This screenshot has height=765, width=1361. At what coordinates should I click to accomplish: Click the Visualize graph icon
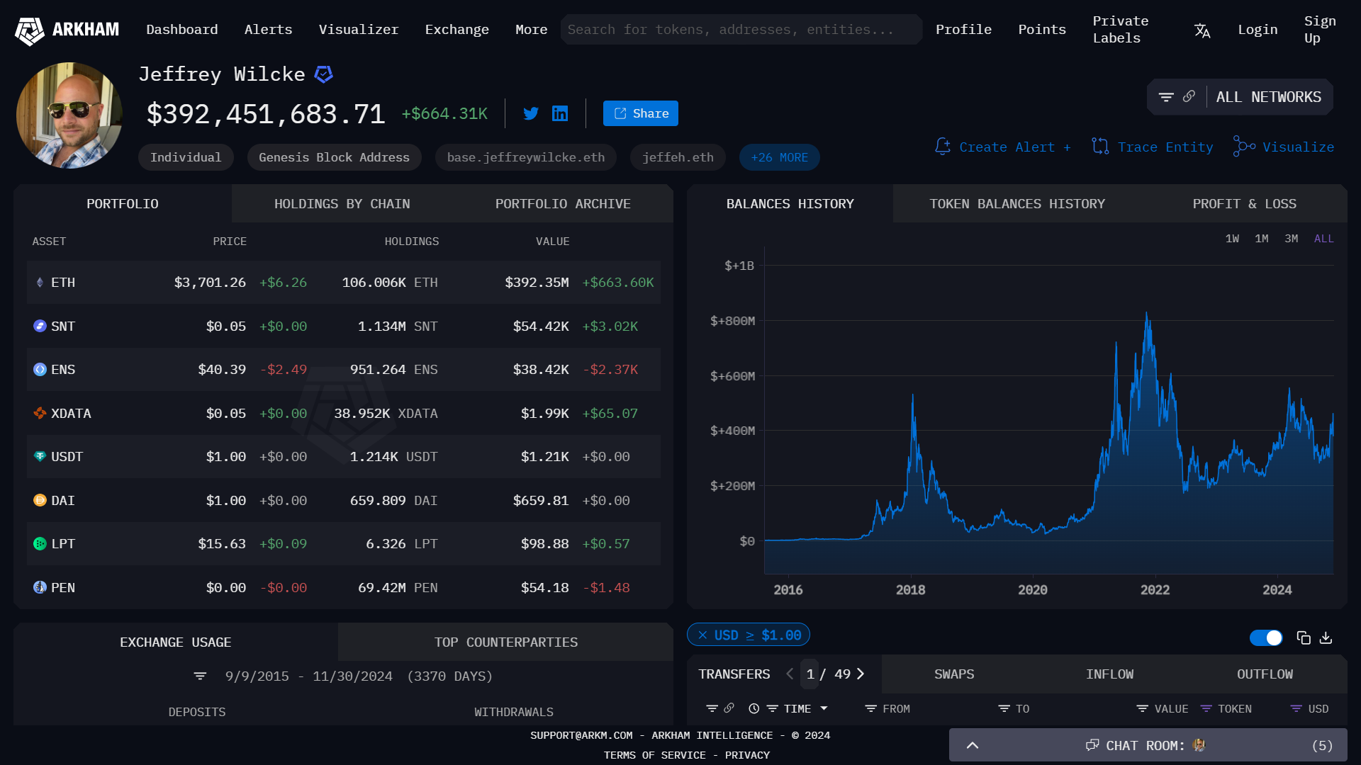1244,147
